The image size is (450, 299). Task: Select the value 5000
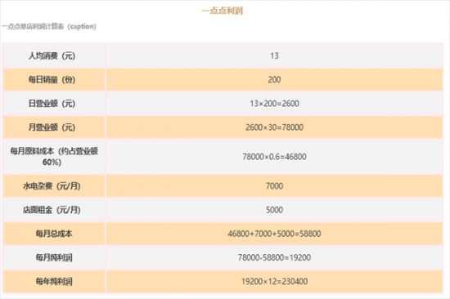274,210
